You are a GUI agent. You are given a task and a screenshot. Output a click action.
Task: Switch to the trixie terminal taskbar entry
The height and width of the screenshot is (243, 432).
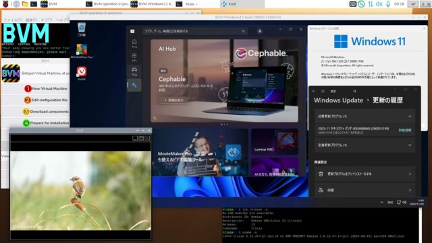(188, 4)
